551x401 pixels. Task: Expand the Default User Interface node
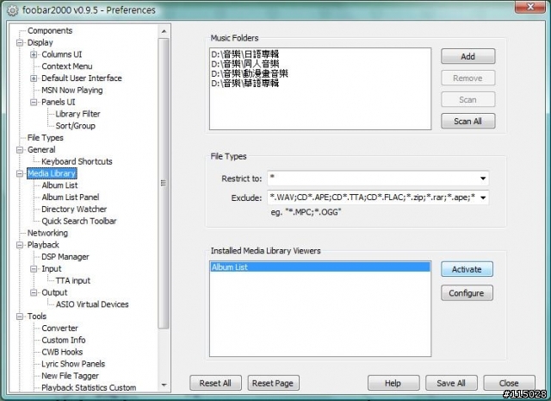click(x=34, y=78)
